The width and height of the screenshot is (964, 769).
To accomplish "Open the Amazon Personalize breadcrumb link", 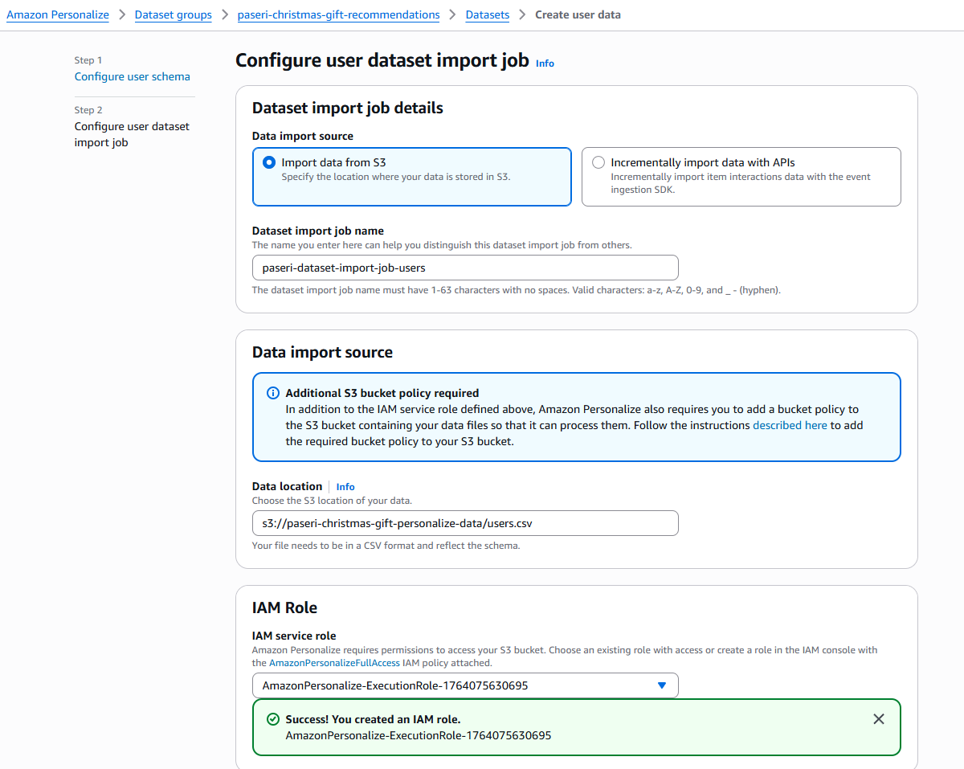I will tap(58, 14).
